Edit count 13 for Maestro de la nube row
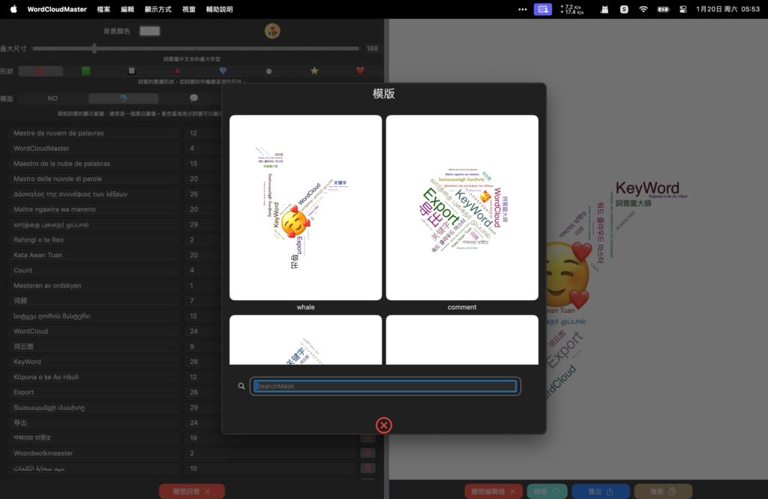Viewport: 768px width, 499px height. (x=203, y=164)
